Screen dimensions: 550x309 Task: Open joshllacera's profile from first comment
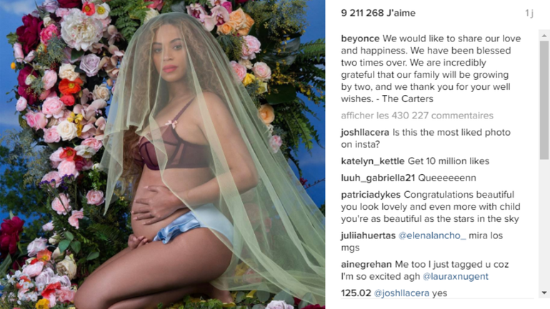point(365,133)
